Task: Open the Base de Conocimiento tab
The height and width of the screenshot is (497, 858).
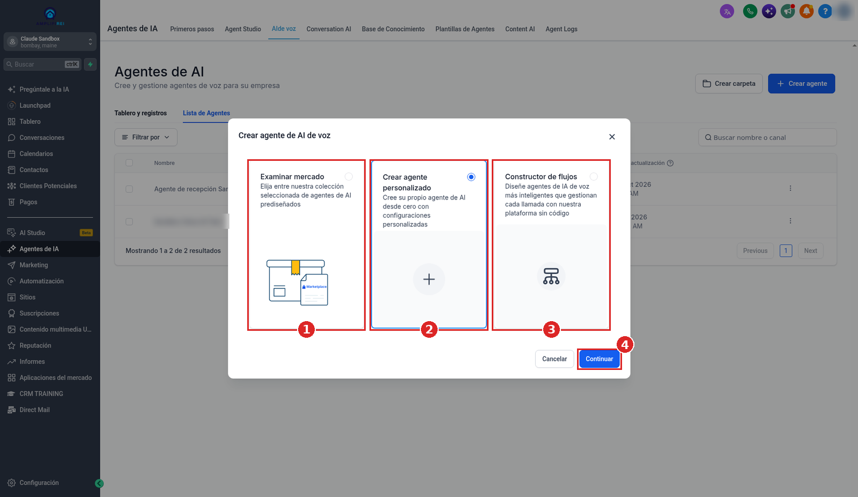Action: [x=393, y=29]
